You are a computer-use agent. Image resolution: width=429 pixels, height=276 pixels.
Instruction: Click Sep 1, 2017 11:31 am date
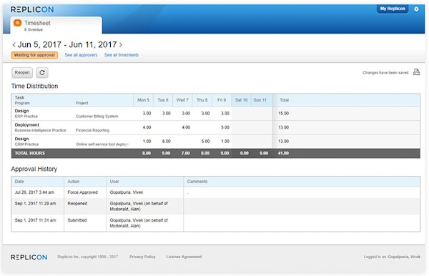[35, 220]
